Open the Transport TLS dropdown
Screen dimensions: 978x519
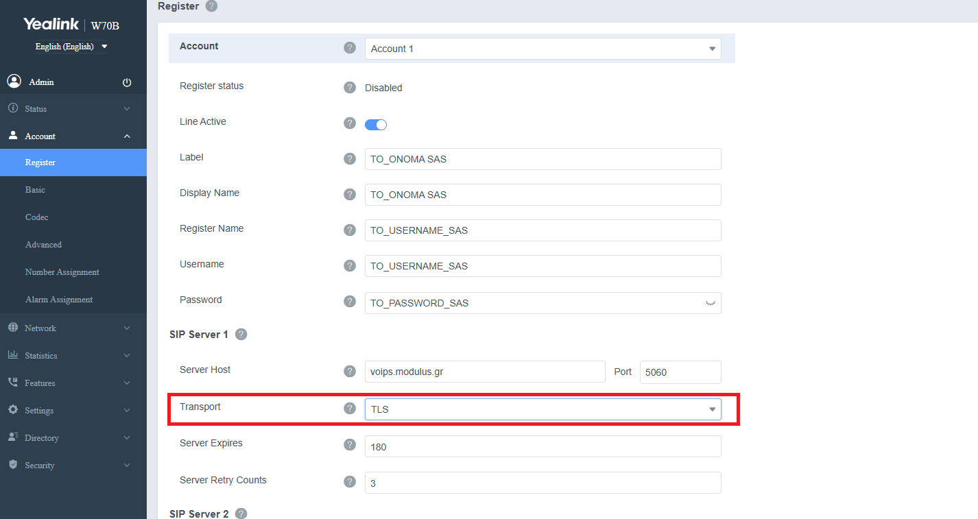tap(542, 409)
